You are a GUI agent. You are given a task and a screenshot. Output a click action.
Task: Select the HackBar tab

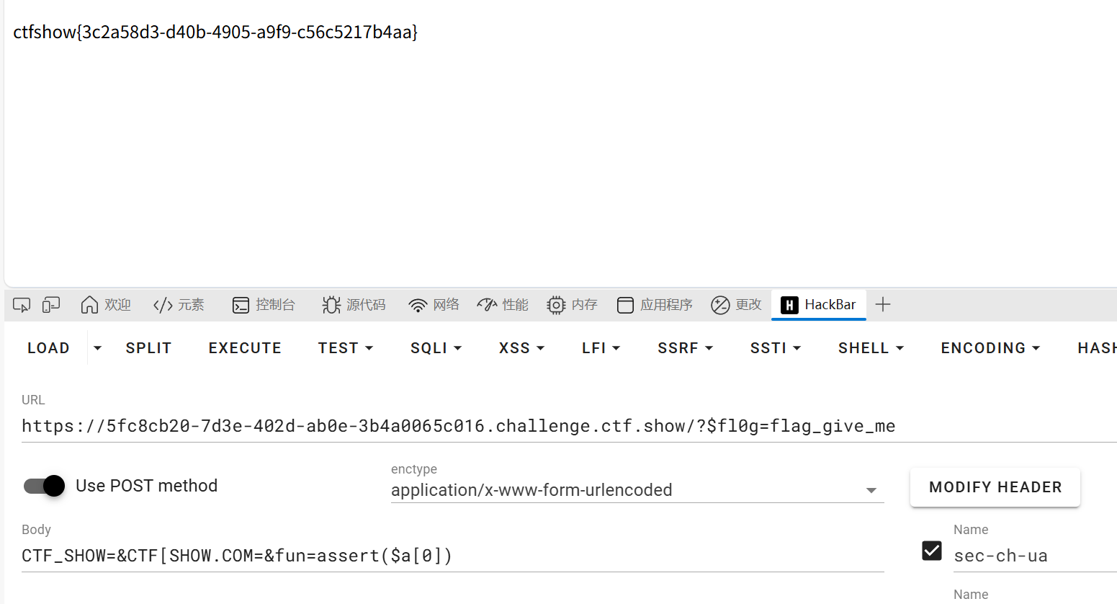819,305
